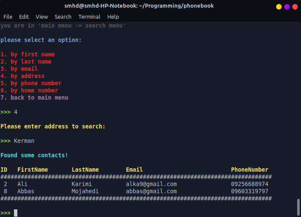The image size is (301, 217).
Task: Click email 'alka9@gmail.com'
Action: 151,184
